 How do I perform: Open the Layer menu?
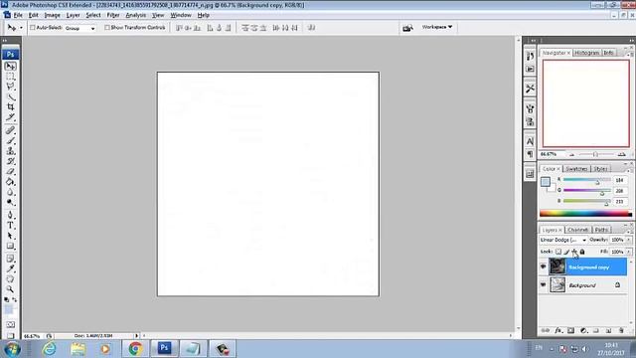coord(73,15)
